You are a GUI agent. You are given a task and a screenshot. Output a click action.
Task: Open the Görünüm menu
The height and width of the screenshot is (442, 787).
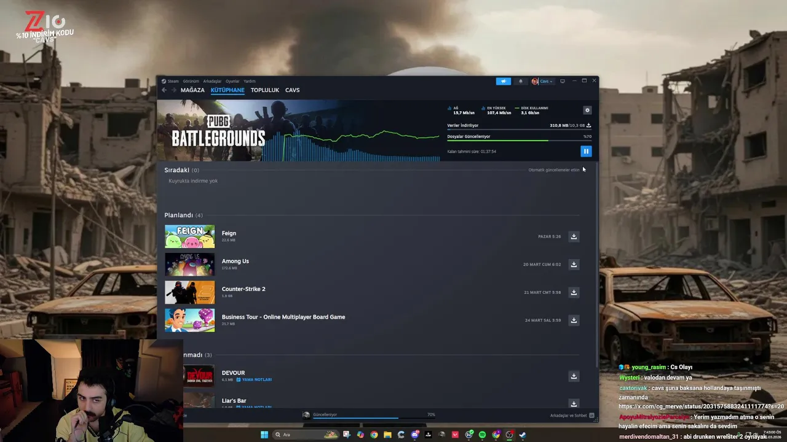click(191, 81)
